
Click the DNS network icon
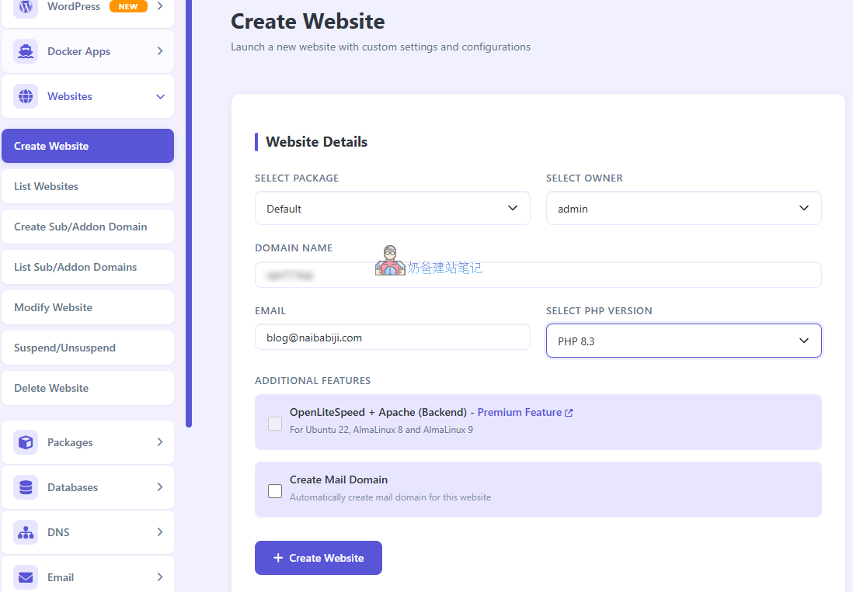click(x=26, y=532)
